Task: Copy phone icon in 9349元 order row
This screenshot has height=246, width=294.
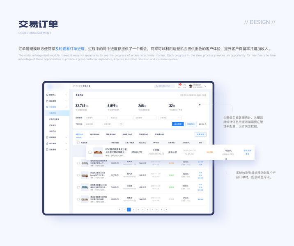Action: coord(135,164)
